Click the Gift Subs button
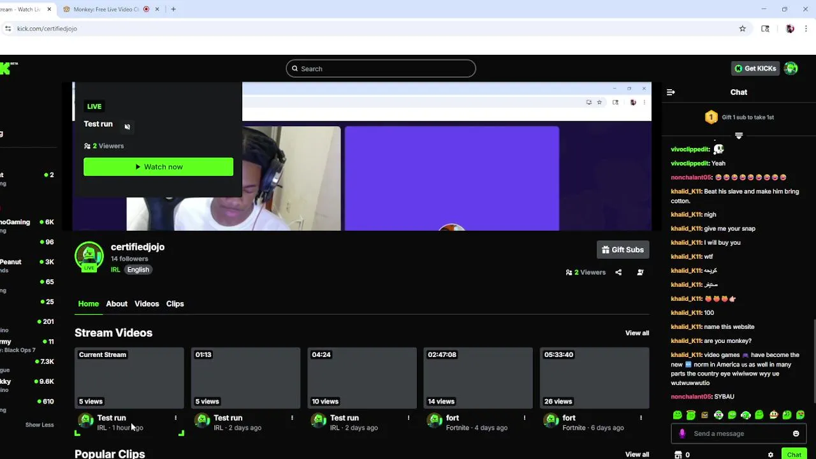Image resolution: width=816 pixels, height=459 pixels. [622, 250]
